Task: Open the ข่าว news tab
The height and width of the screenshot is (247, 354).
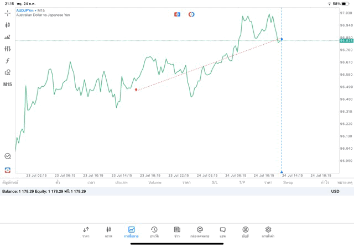Action: (176, 232)
